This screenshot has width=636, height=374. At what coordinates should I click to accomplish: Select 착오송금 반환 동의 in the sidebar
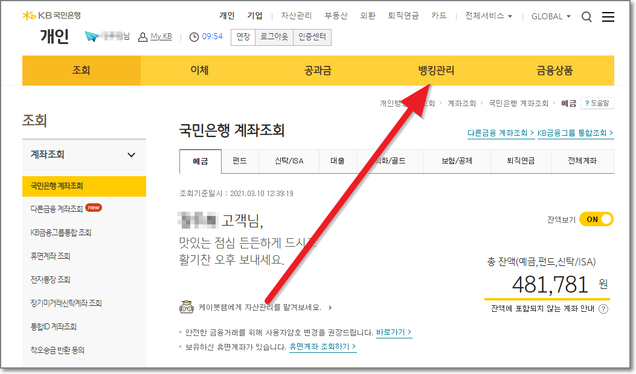tap(57, 350)
